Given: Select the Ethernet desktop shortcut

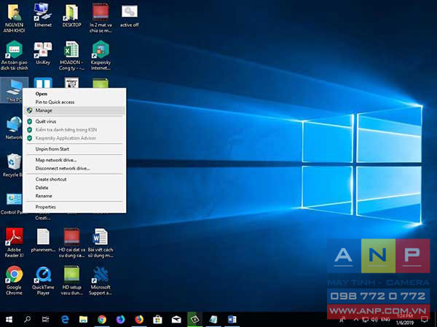Looking at the screenshot, I should coord(43,15).
